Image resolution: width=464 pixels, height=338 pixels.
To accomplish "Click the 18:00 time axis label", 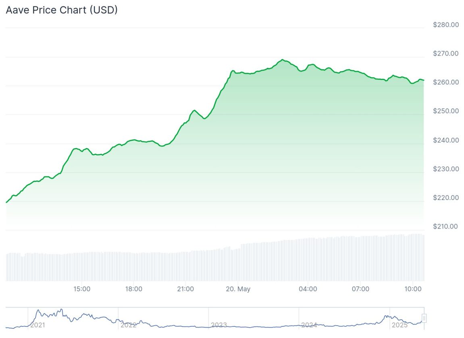I will [x=134, y=289].
